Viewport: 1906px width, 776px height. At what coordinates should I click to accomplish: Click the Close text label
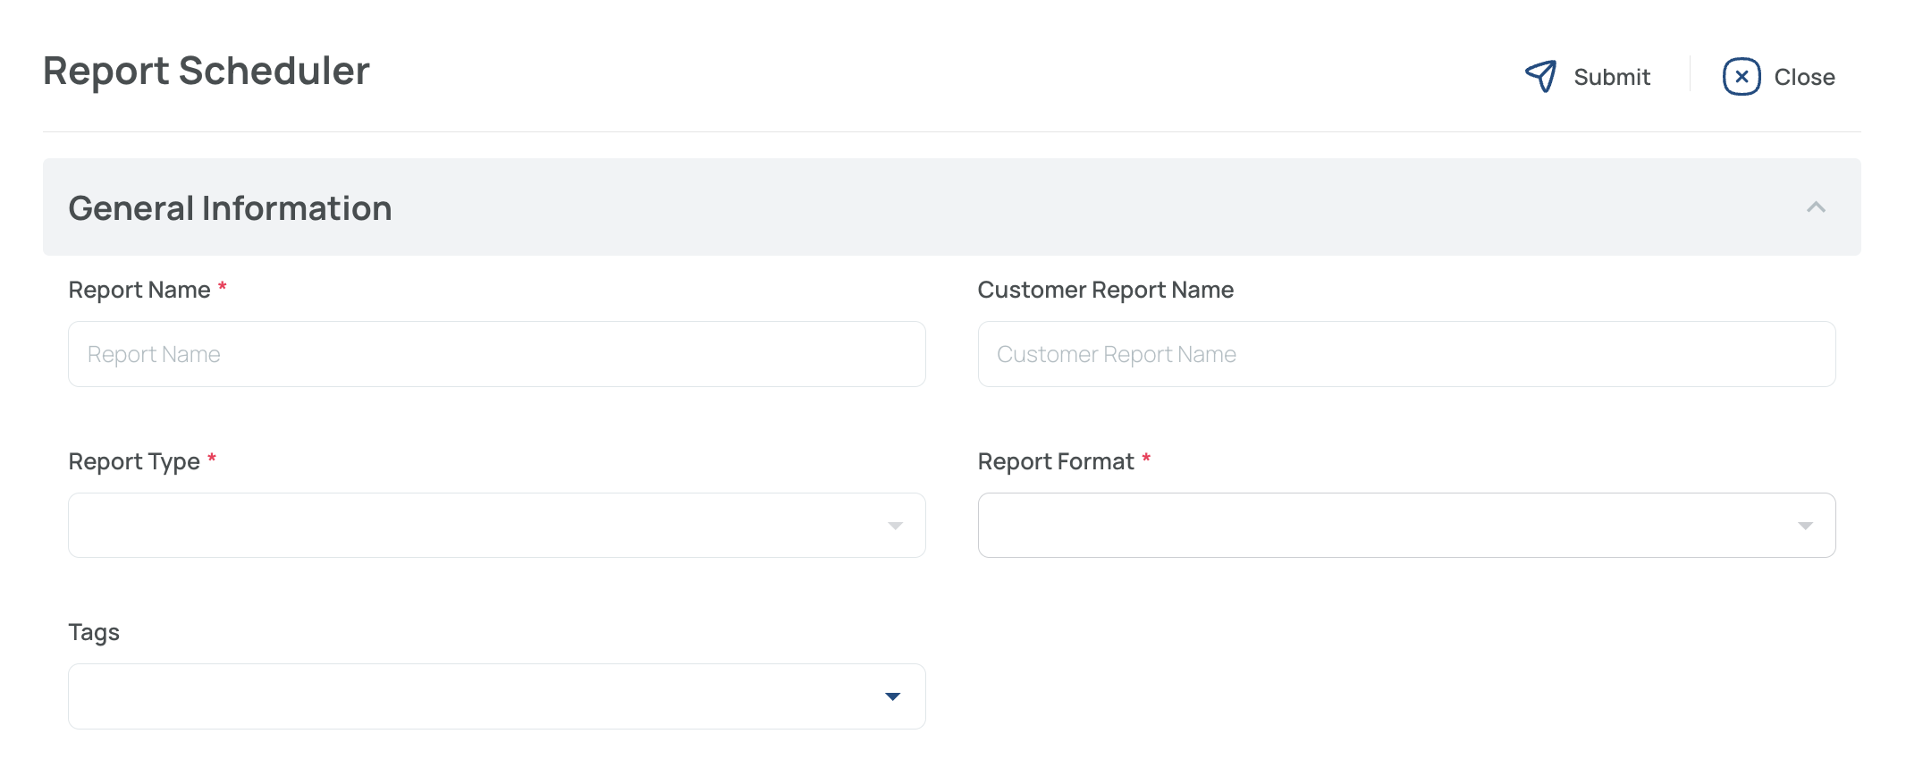point(1804,78)
